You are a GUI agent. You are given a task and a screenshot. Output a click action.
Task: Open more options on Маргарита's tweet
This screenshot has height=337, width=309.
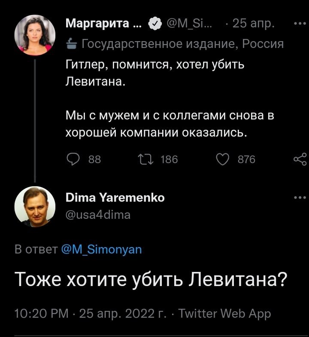coord(300,23)
